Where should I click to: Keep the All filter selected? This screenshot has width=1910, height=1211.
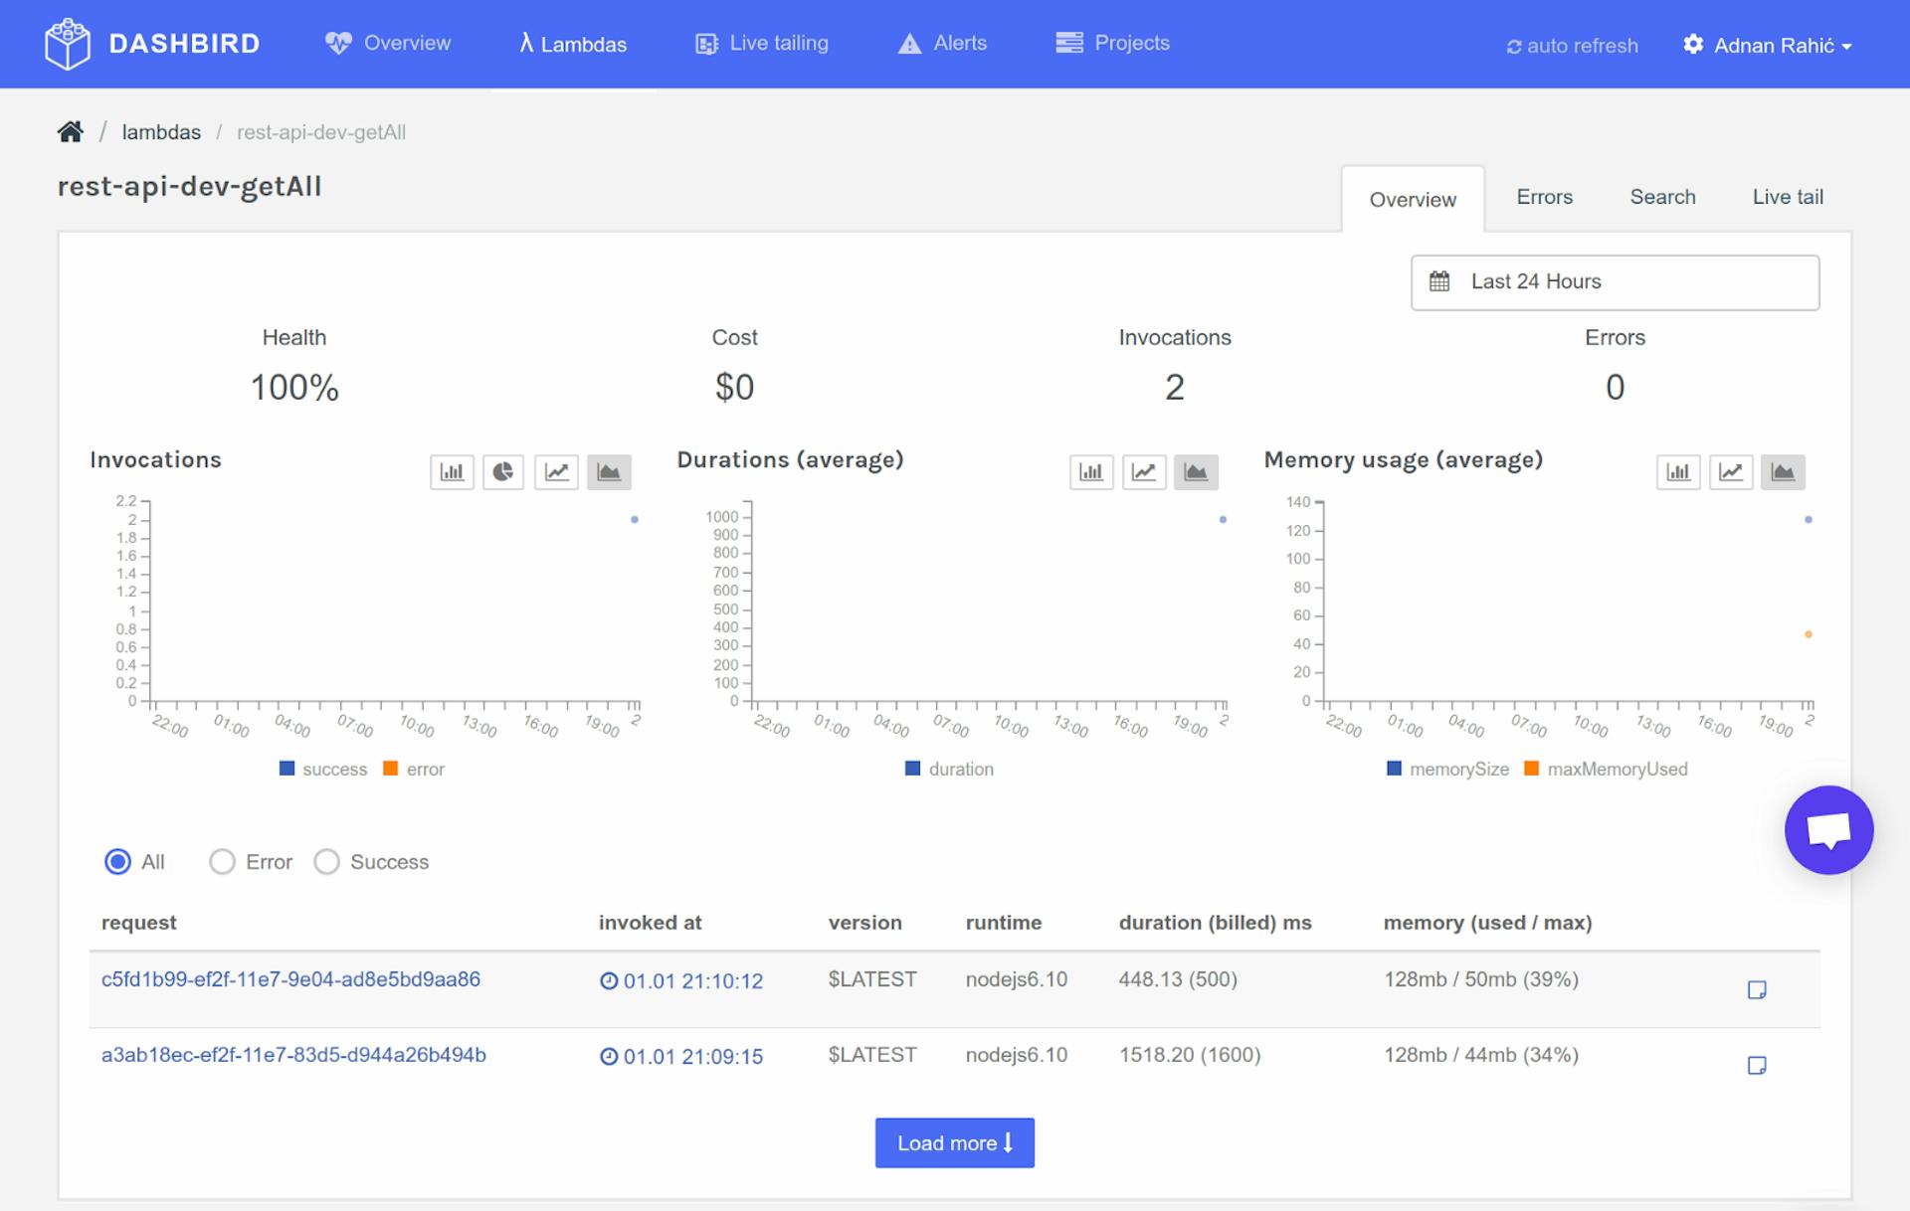[116, 862]
